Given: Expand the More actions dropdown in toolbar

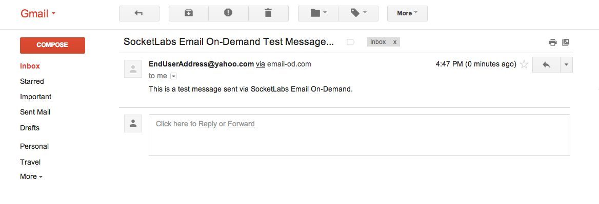Looking at the screenshot, I should 407,13.
